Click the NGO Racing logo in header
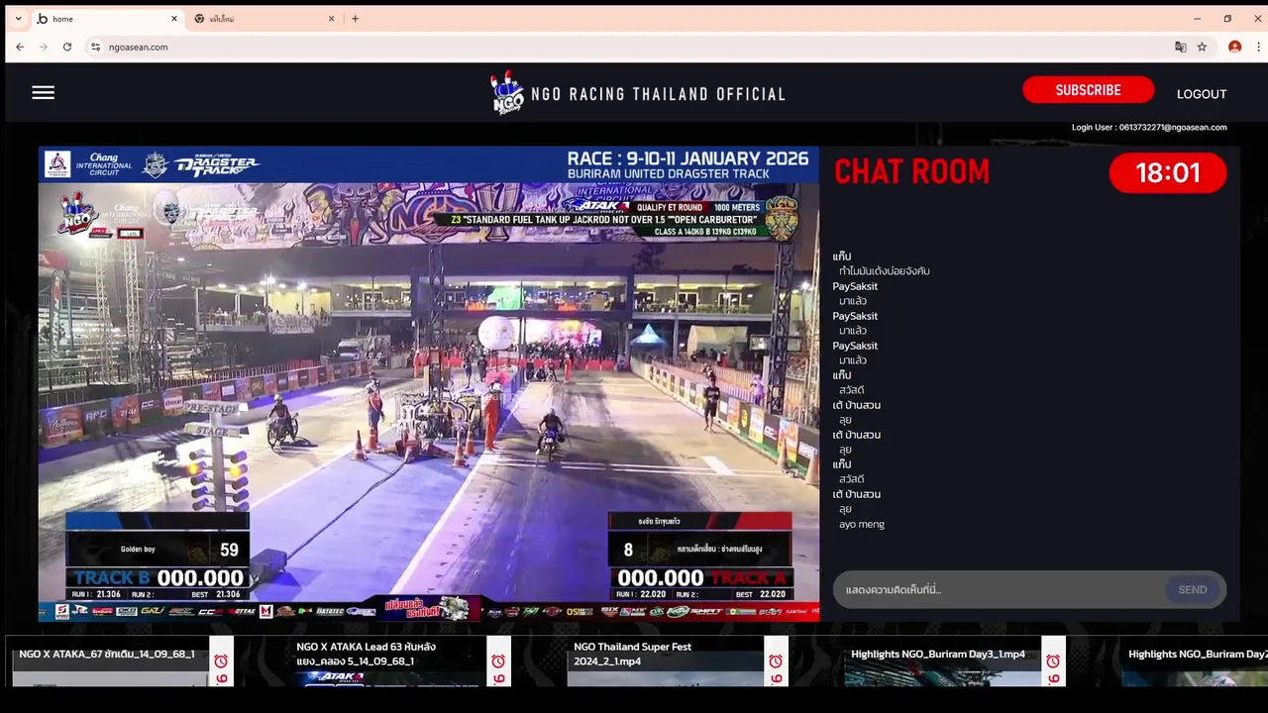This screenshot has width=1268, height=713. 507,94
